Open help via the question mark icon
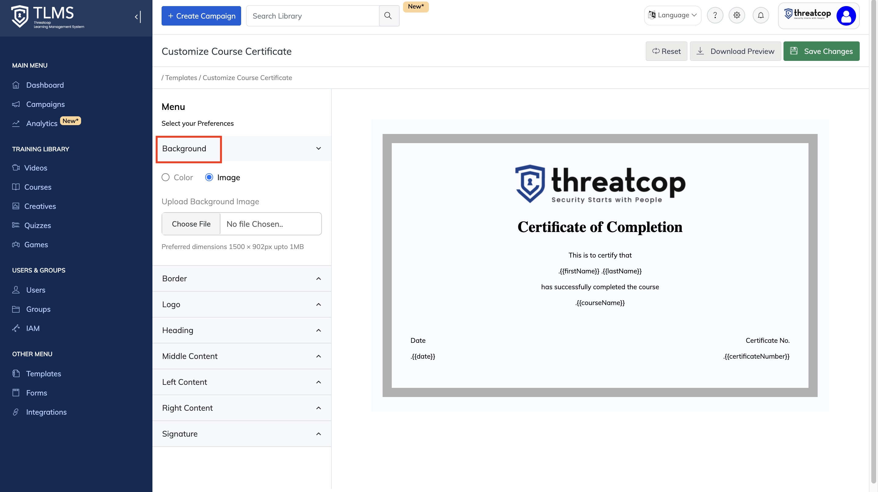 tap(715, 15)
